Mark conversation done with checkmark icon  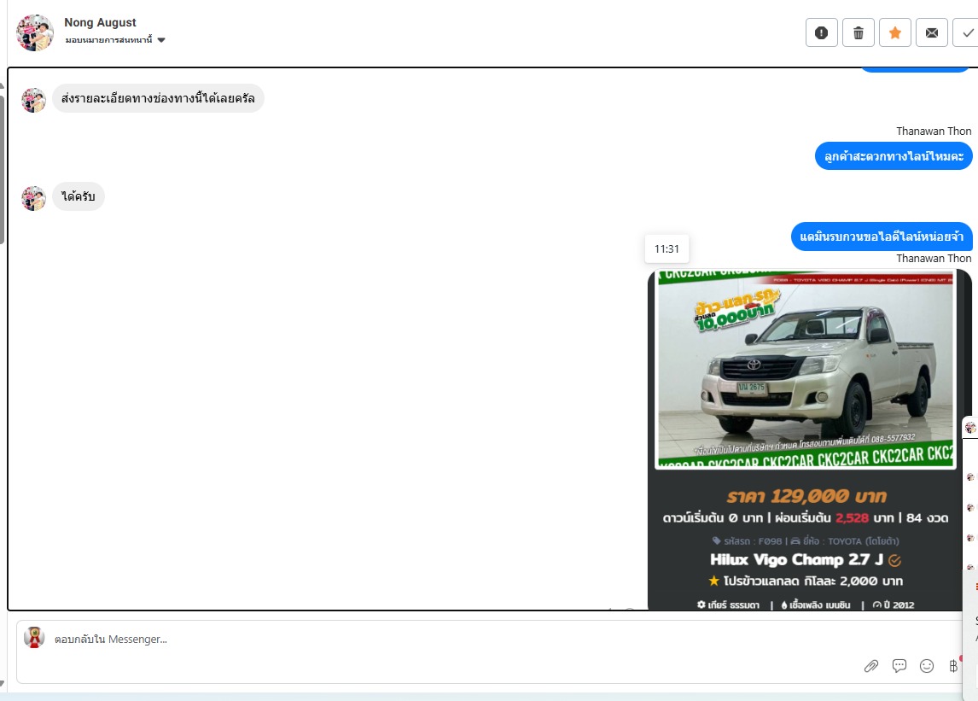(x=967, y=32)
